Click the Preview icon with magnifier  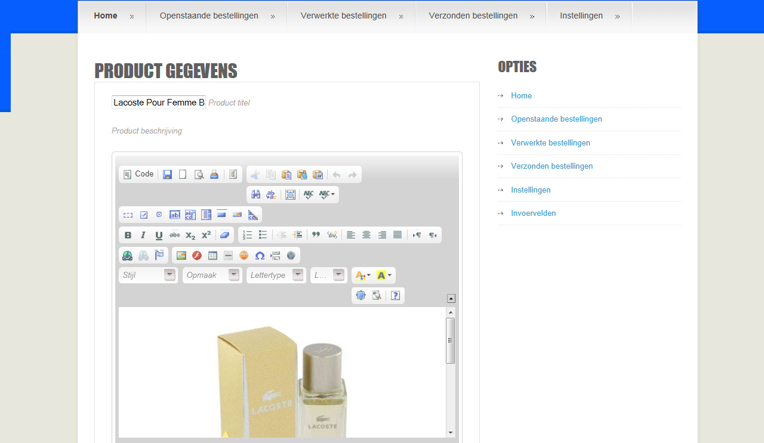tap(199, 174)
